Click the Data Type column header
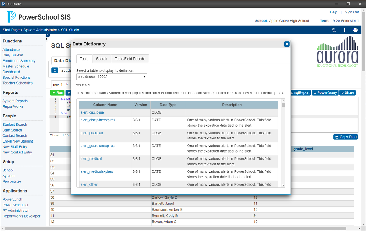Screen dimensions: 366x231 168,105
